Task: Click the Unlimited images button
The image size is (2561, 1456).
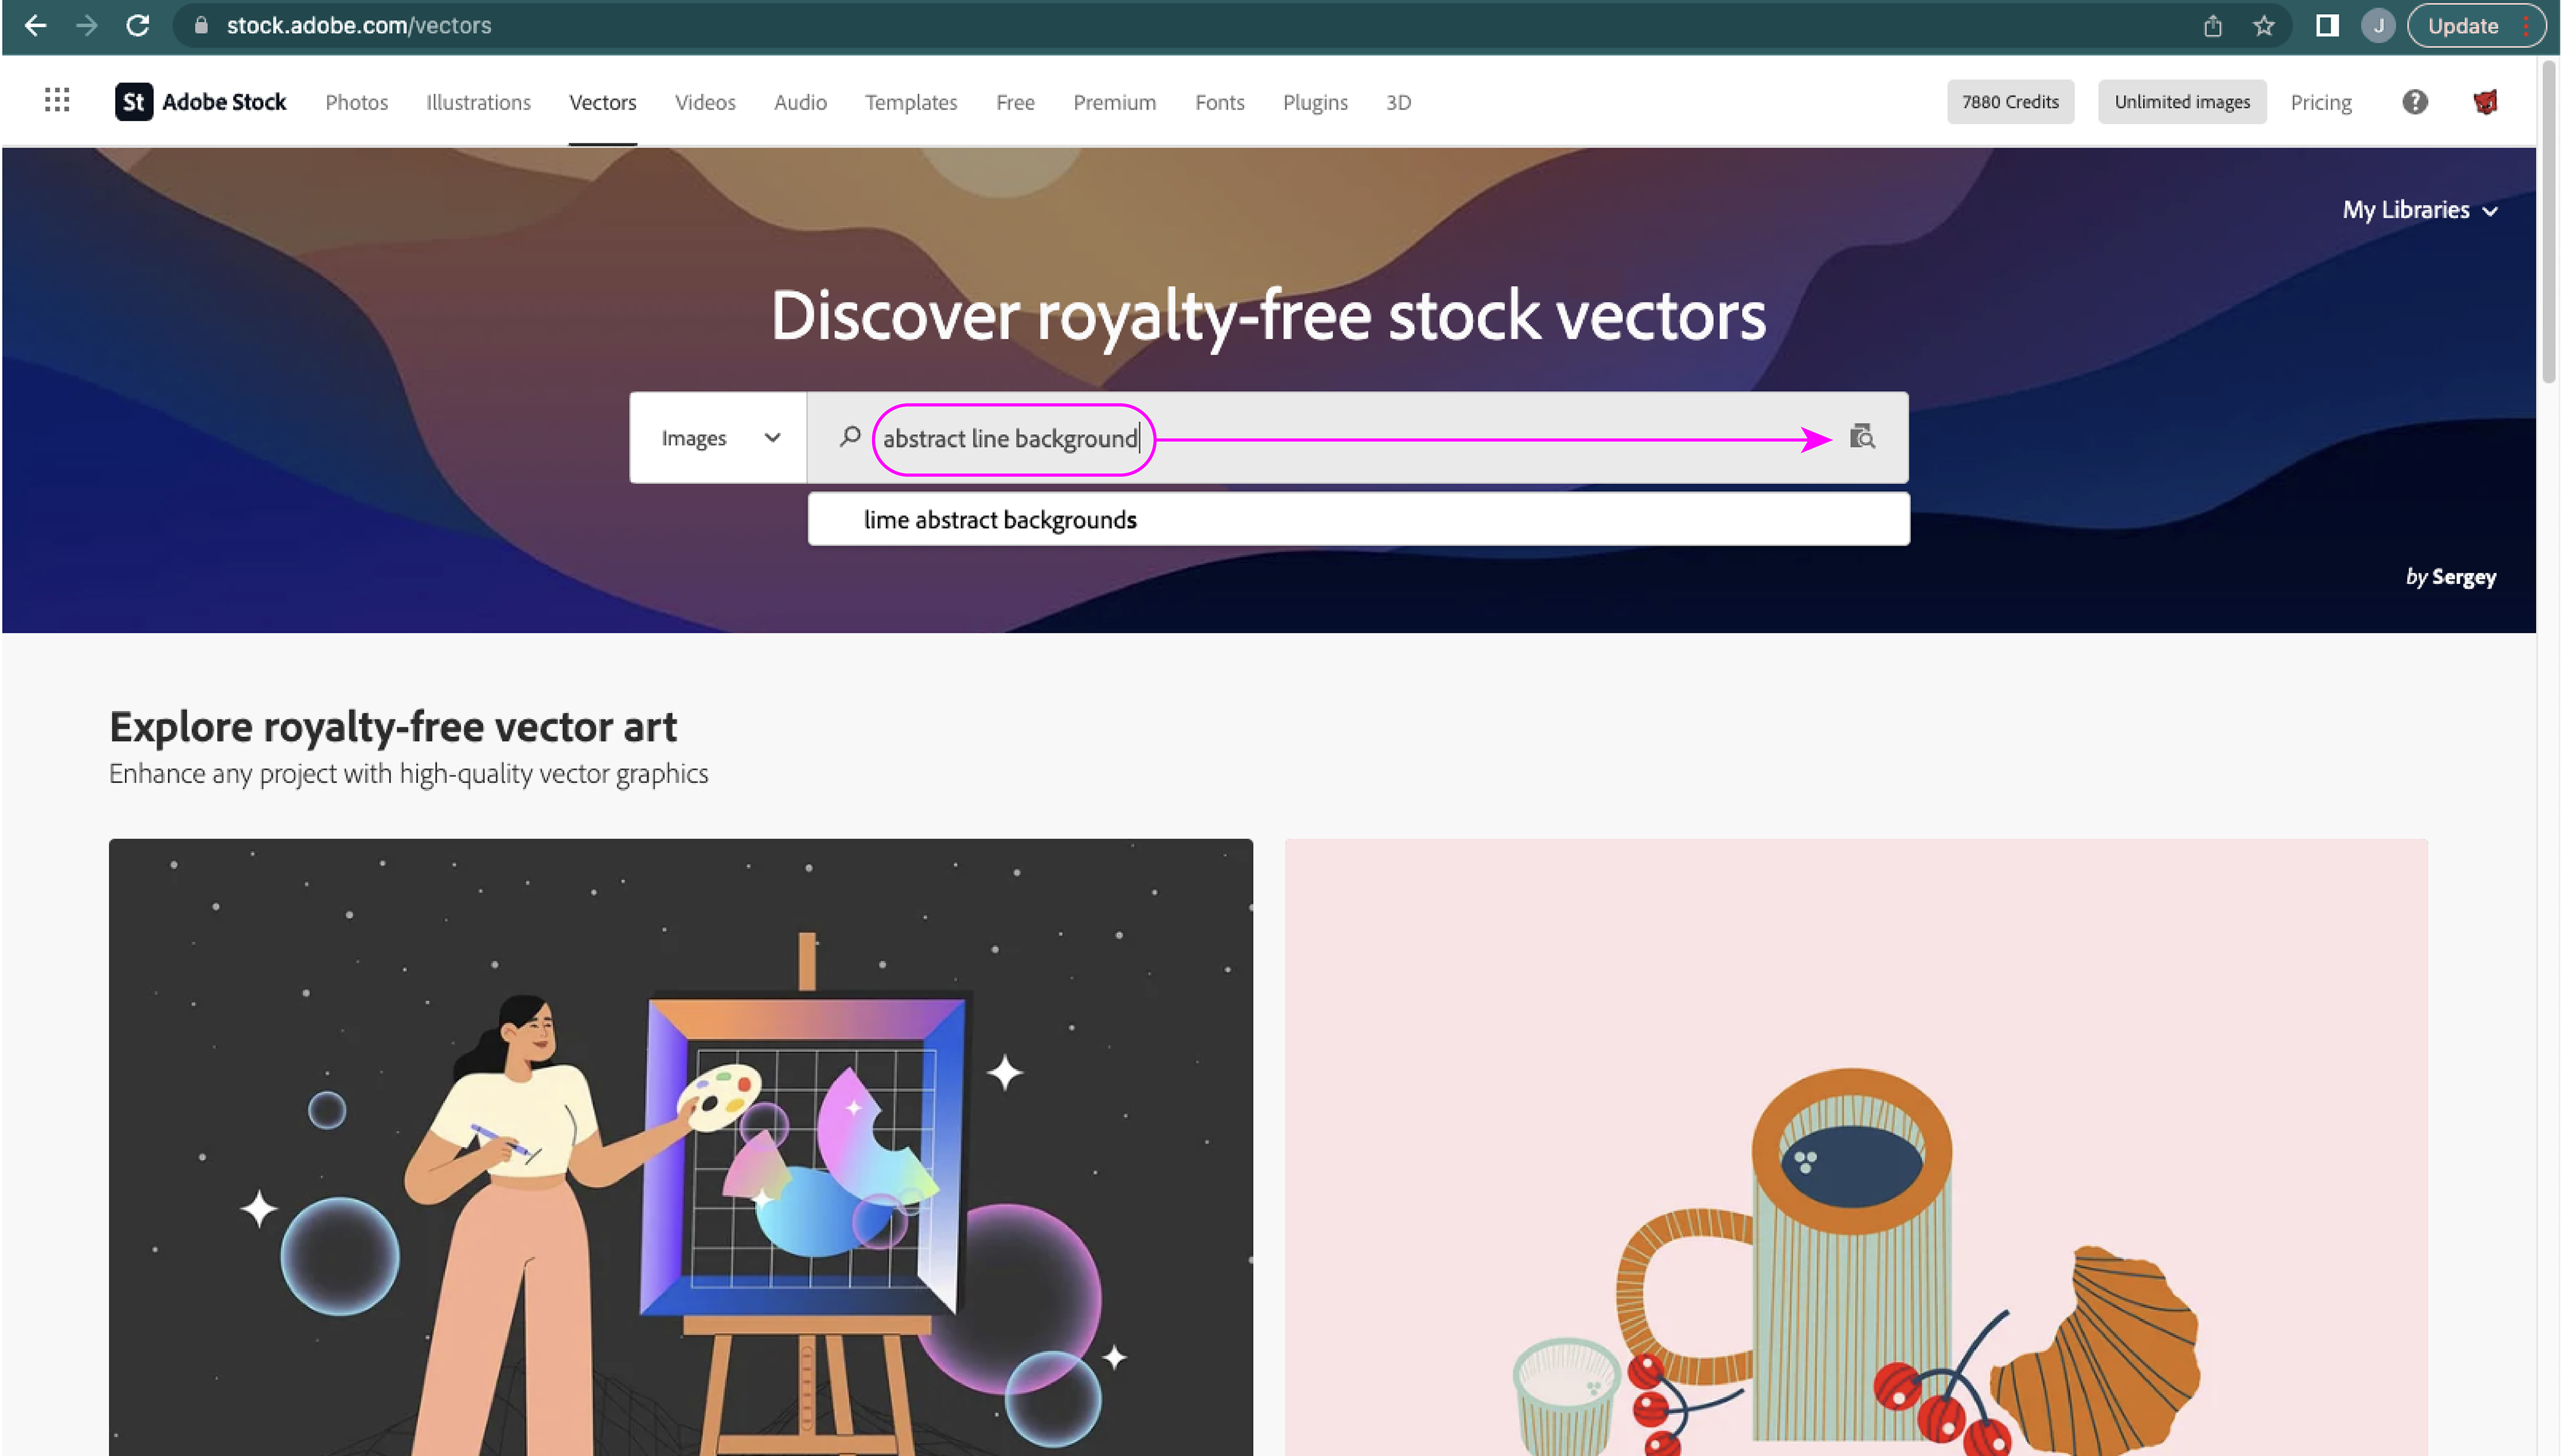Action: (x=2181, y=102)
